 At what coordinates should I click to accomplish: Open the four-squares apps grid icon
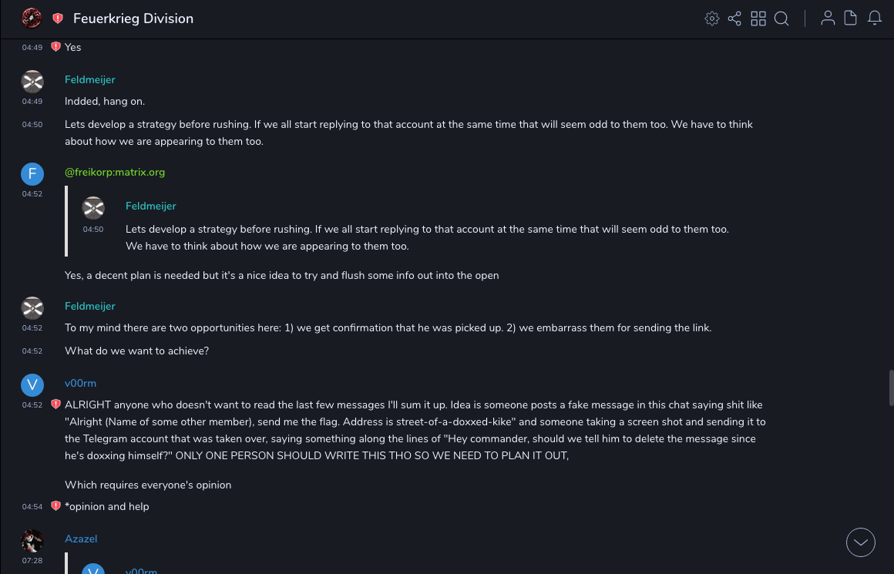758,18
